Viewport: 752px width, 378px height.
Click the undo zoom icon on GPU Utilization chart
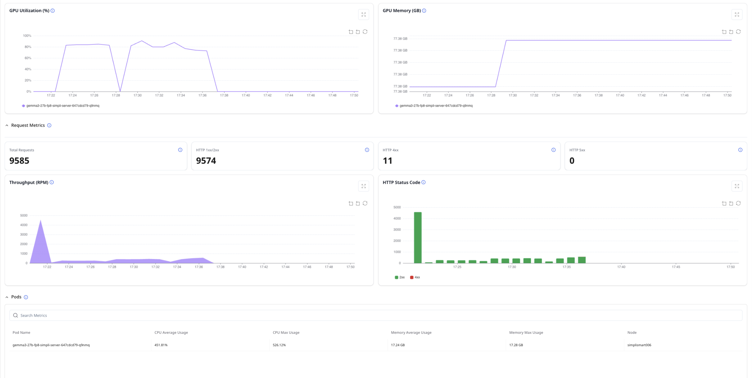click(x=358, y=32)
